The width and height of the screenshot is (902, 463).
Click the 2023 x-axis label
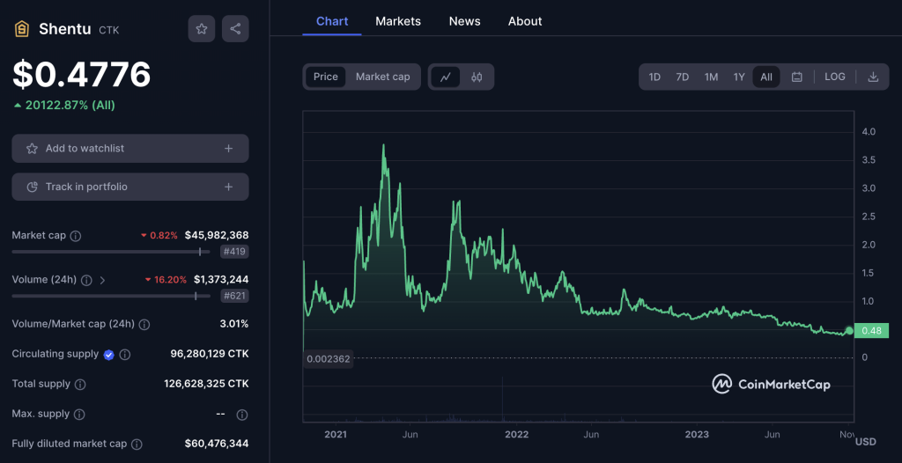pyautogui.click(x=697, y=434)
